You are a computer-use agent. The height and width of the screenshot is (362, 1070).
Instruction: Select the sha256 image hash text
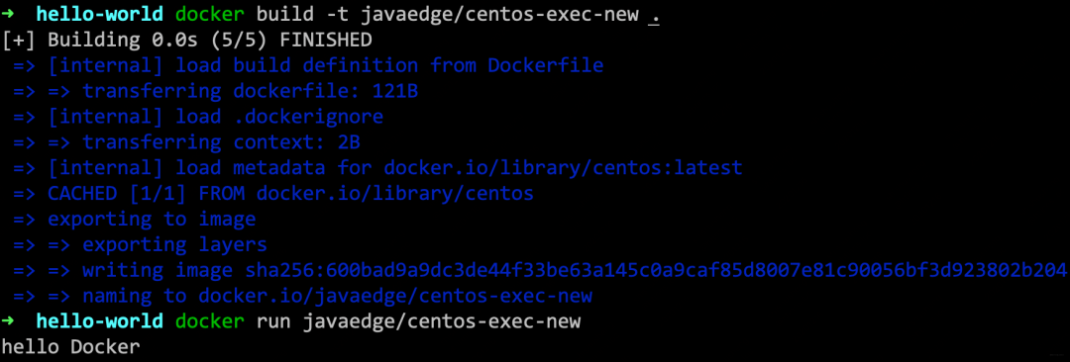(656, 271)
